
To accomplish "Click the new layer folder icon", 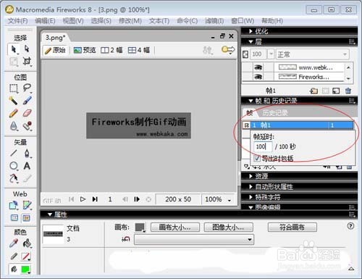I will coord(313,91).
